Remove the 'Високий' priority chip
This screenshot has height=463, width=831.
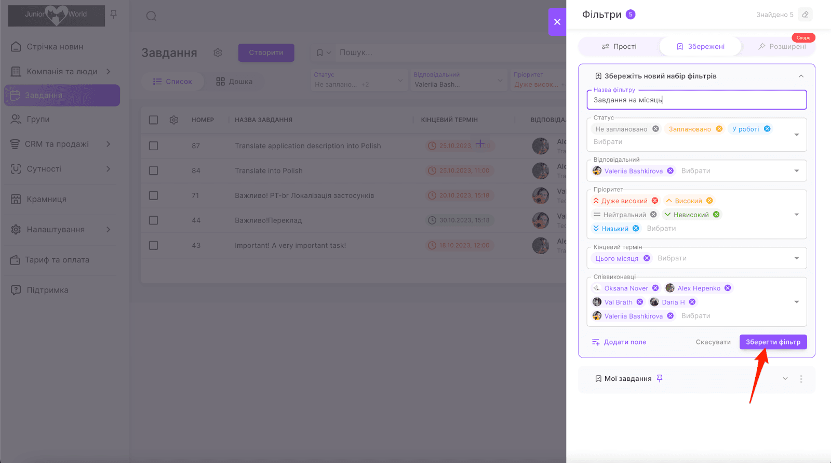click(x=709, y=201)
